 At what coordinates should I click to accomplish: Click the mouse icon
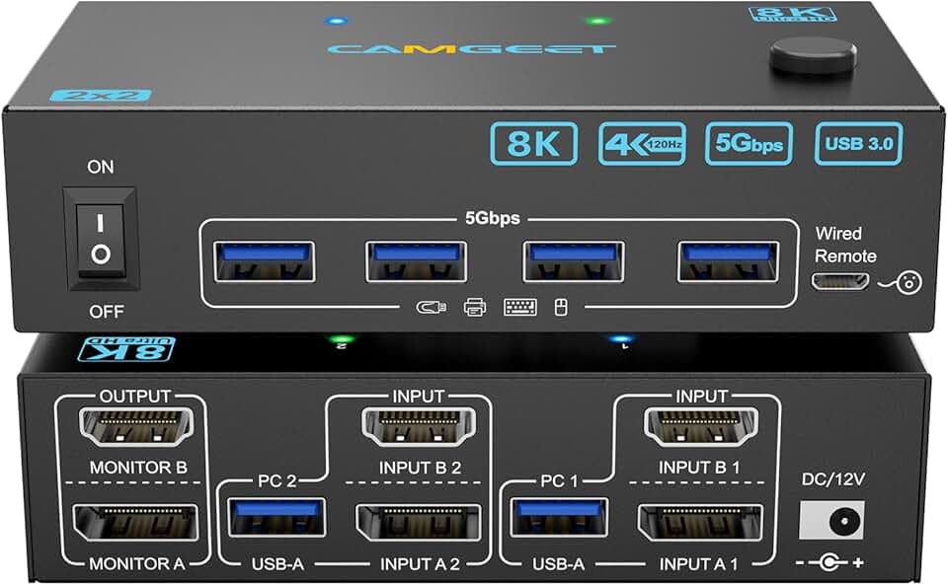[x=561, y=307]
